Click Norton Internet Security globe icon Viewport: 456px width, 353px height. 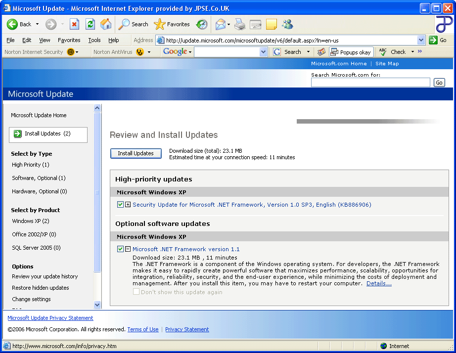(x=71, y=52)
